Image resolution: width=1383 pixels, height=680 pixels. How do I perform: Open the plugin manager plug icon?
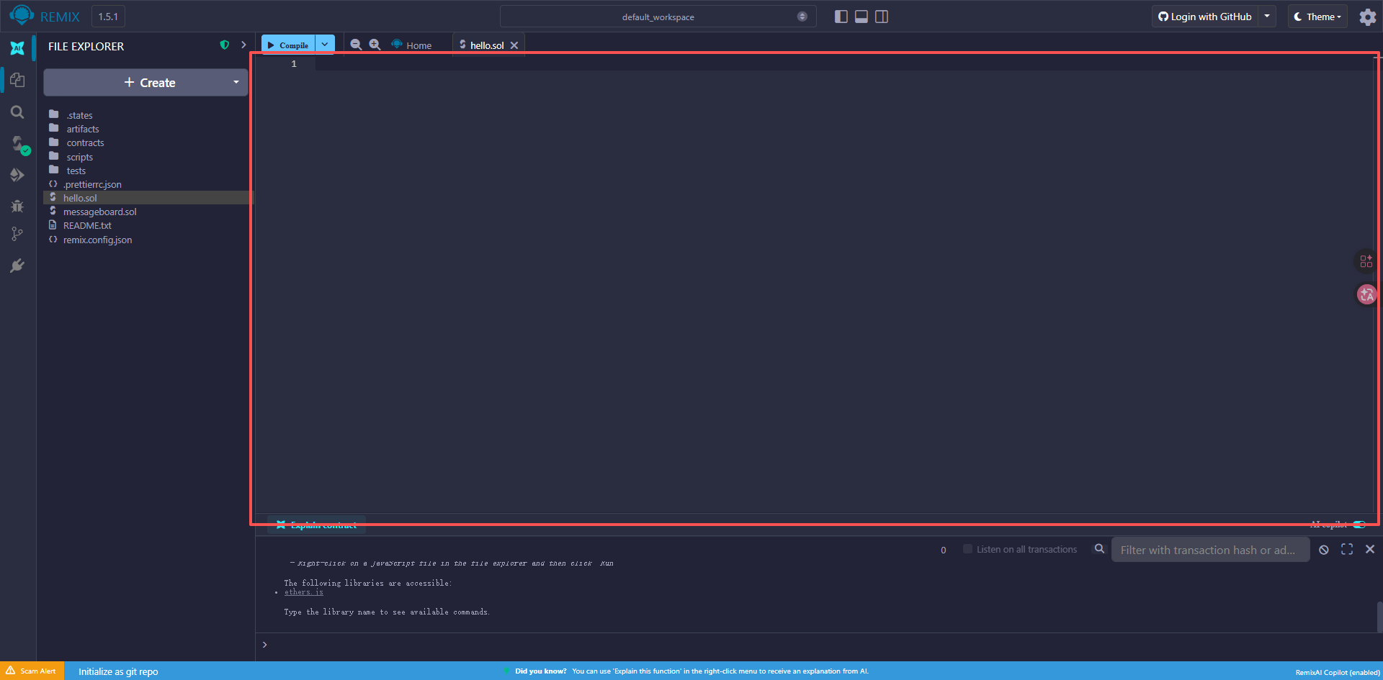pyautogui.click(x=17, y=266)
